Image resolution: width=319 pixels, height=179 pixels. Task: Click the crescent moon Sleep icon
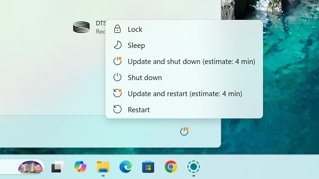pos(117,45)
